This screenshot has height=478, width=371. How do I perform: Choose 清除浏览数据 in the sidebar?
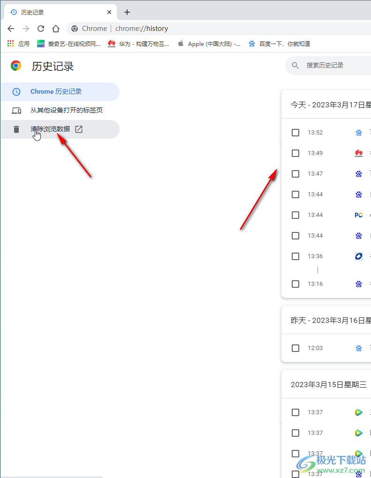[60, 129]
